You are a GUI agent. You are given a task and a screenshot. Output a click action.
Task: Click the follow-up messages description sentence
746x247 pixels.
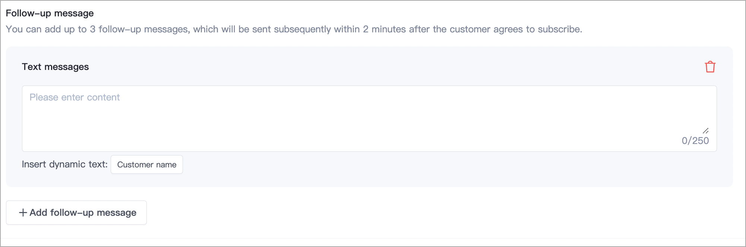point(294,29)
